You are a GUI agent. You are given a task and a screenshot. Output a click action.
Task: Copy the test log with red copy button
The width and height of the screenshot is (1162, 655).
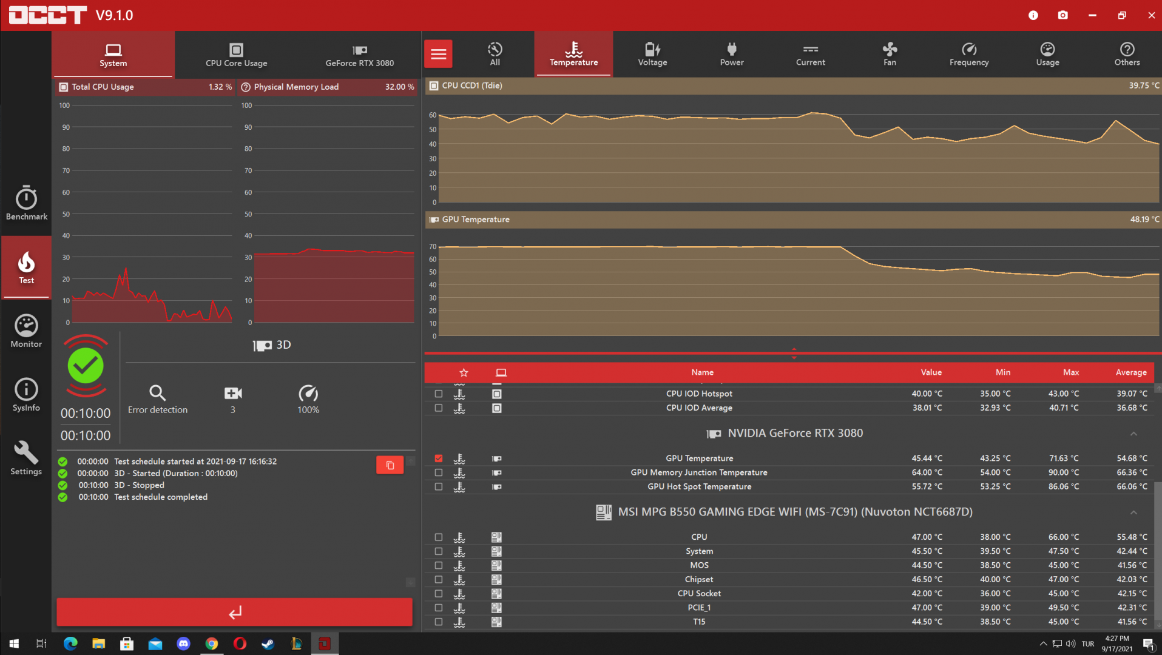tap(390, 465)
